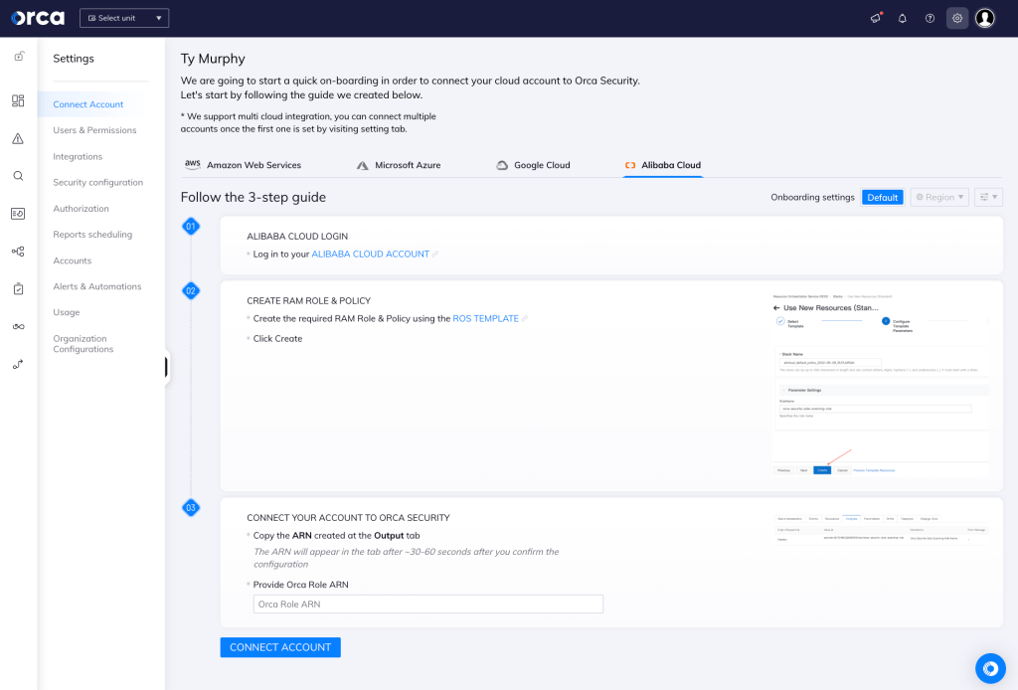Screen dimensions: 1018x690
Task: Open the filter options dropdown
Action: (x=988, y=197)
